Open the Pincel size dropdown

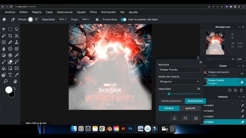tap(36, 20)
